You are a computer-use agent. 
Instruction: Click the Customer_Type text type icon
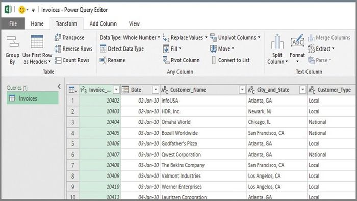(312, 90)
